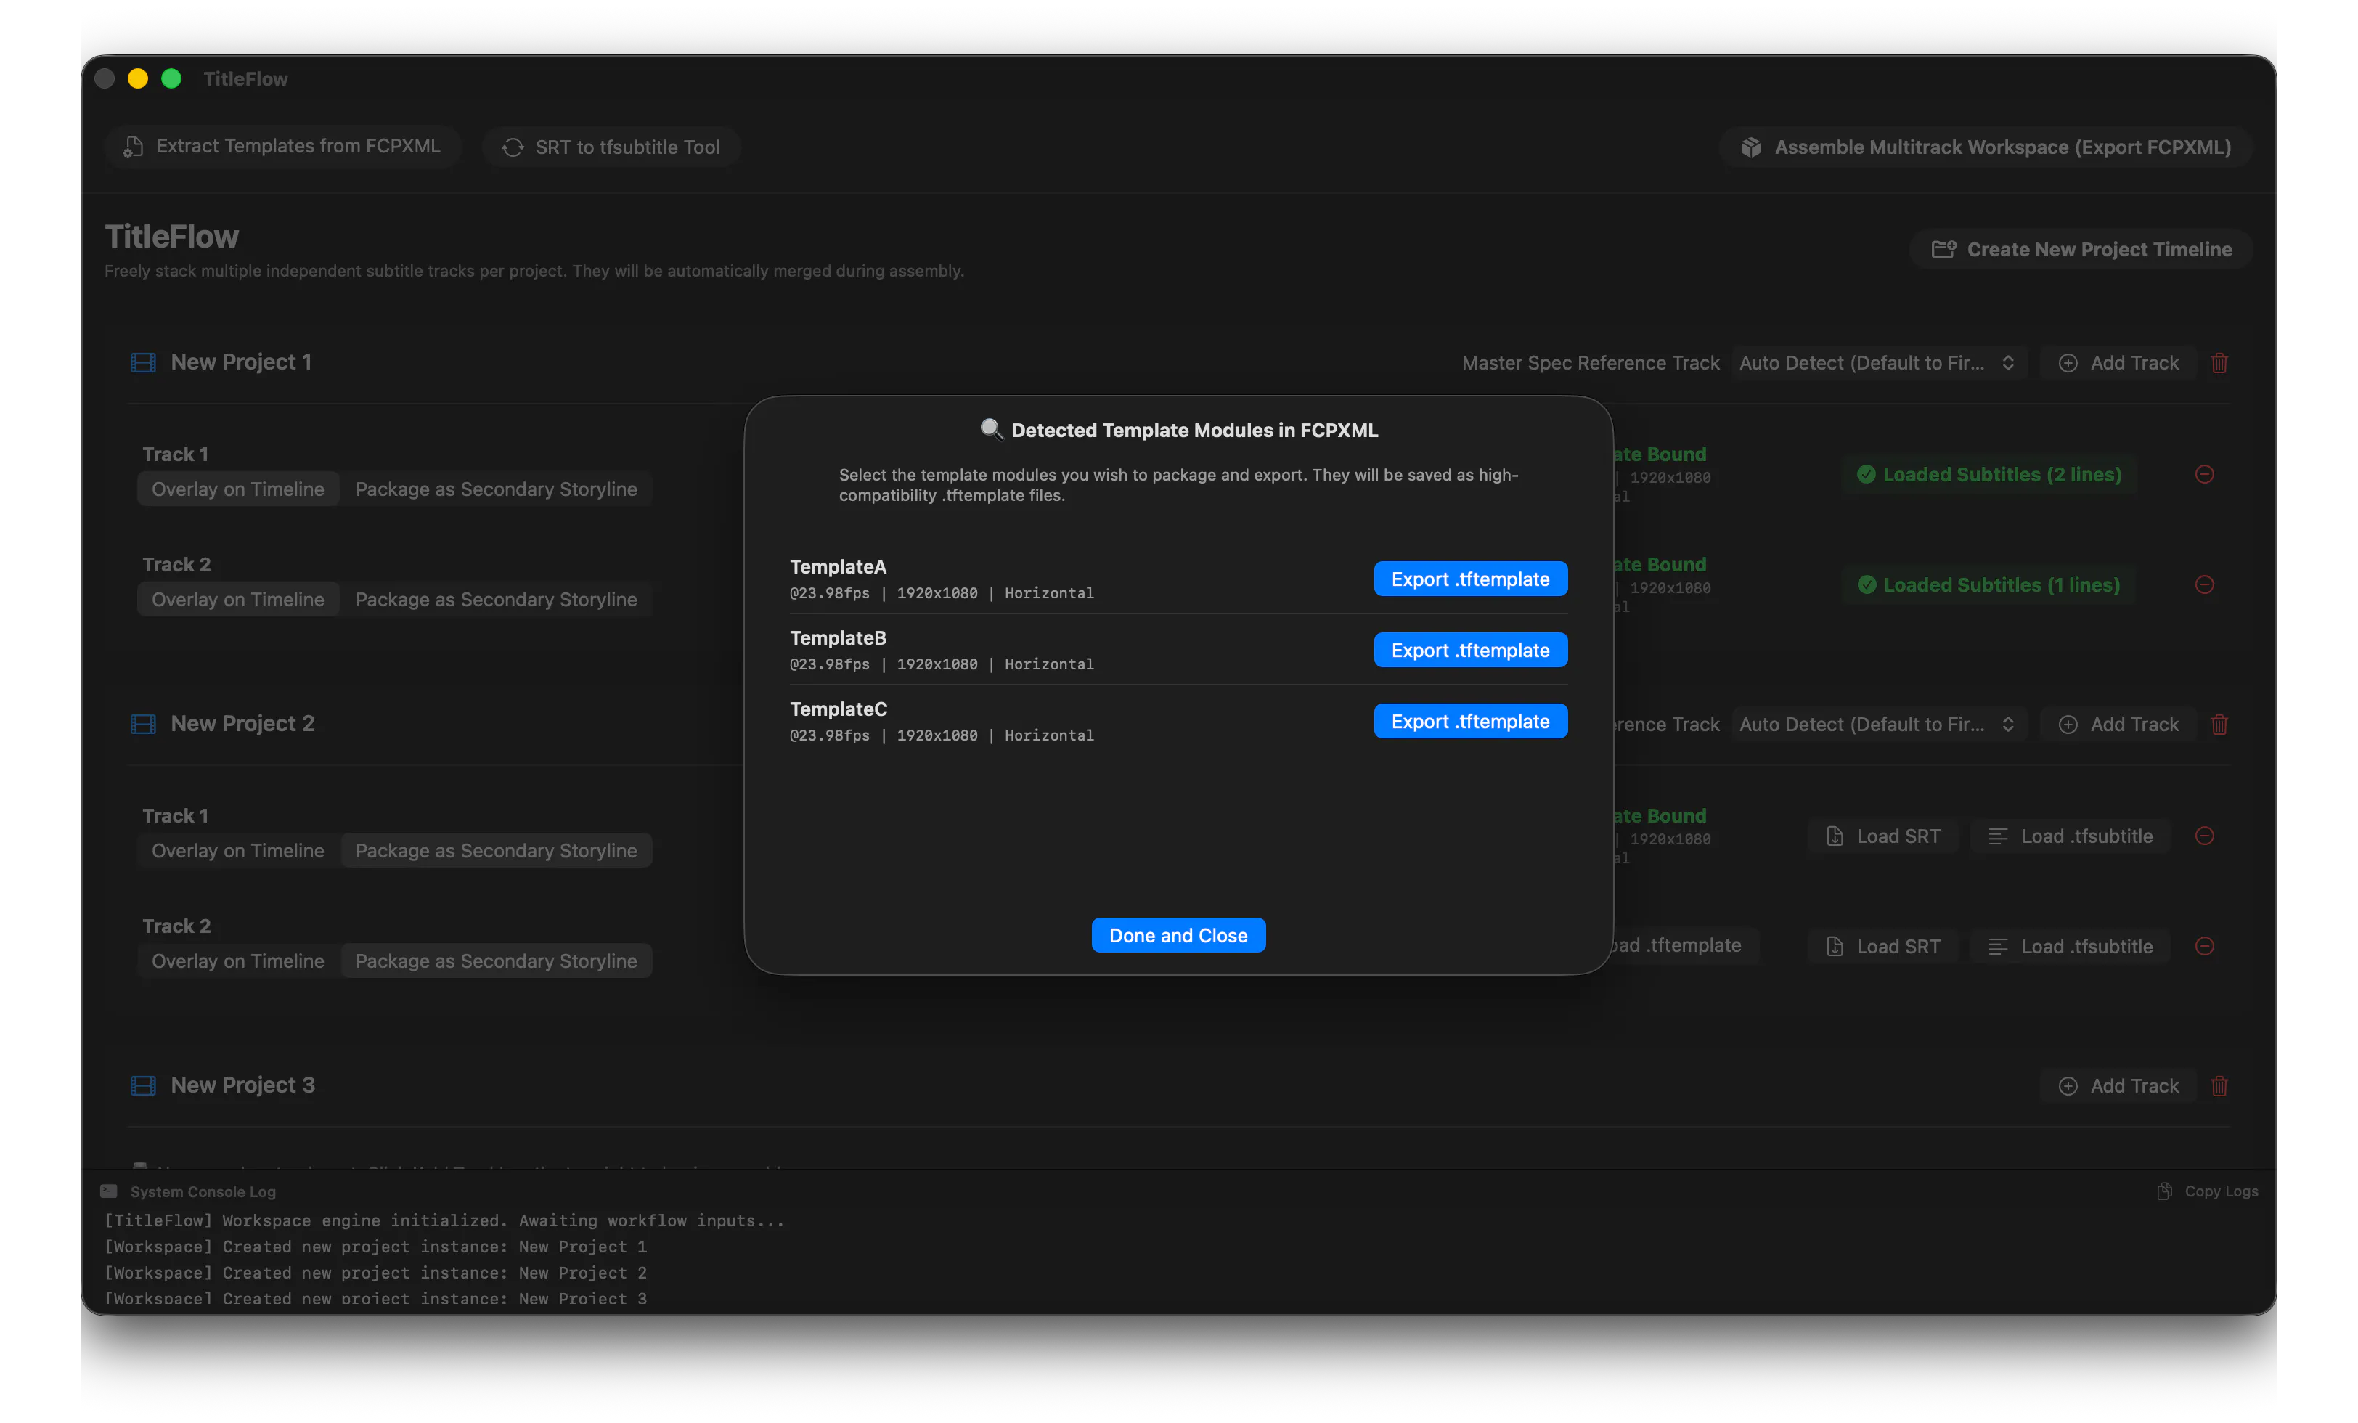Viewport: 2358px width, 1423px height.
Task: Click the New Project 1 film icon
Action: click(x=142, y=362)
